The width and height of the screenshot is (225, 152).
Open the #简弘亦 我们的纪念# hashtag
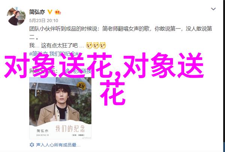click(54, 54)
